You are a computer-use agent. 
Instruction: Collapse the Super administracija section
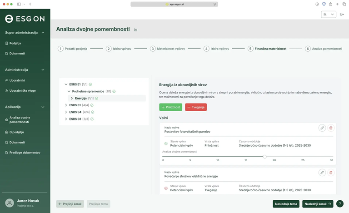pos(43,33)
